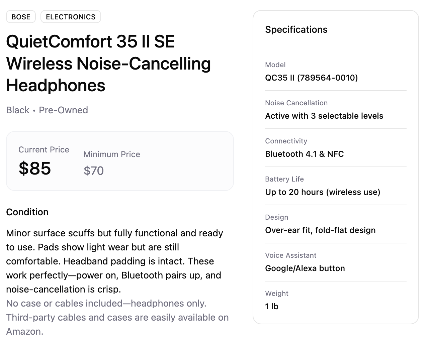This screenshot has height=341, width=429.
Task: Click the Condition section heading
Action: click(x=27, y=212)
